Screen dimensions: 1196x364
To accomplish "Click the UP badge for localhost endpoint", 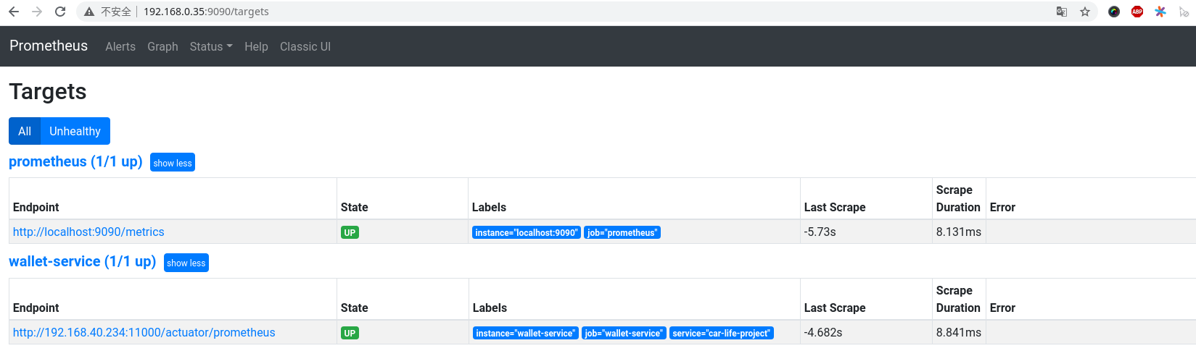I will click(350, 232).
